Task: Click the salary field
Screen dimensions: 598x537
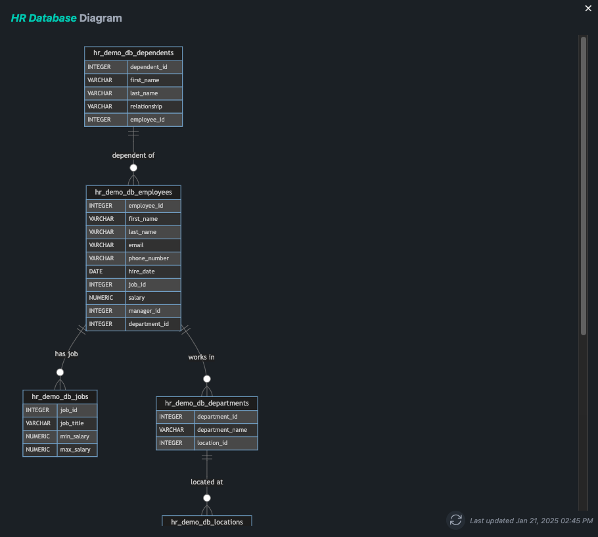Action: (153, 298)
